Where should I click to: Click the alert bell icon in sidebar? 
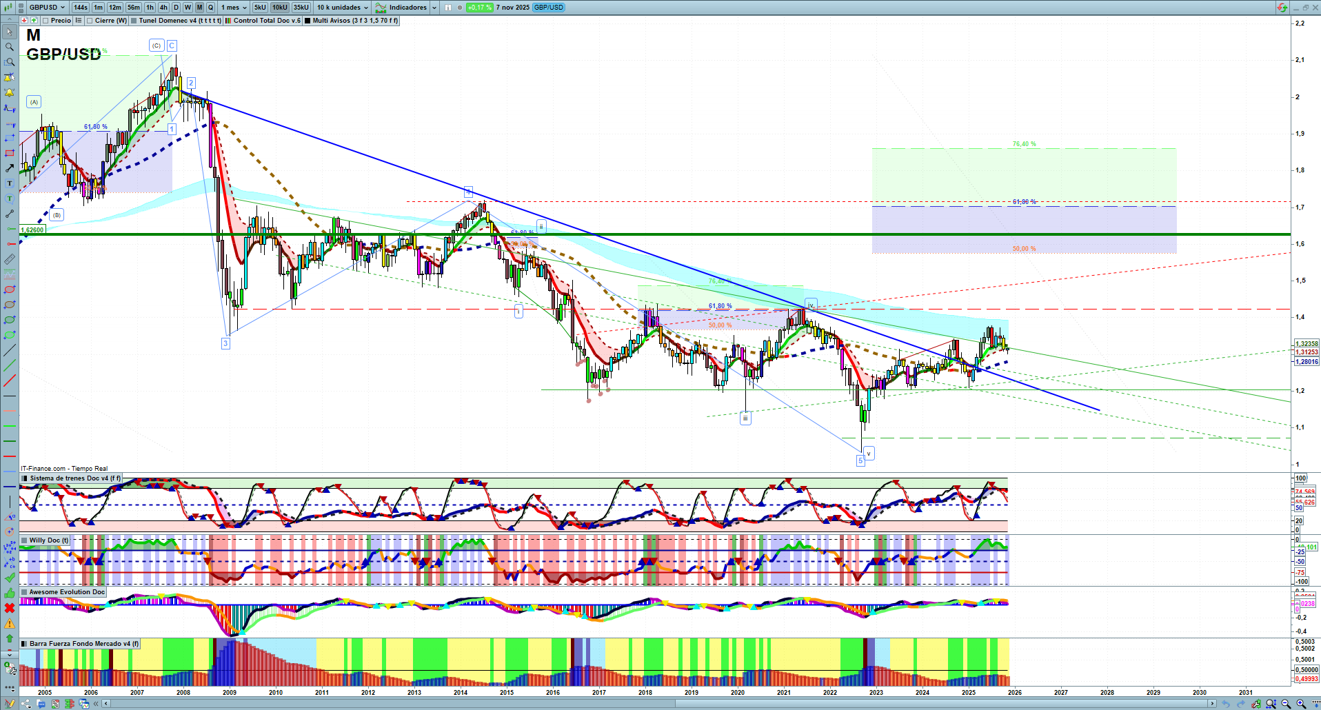coord(10,92)
